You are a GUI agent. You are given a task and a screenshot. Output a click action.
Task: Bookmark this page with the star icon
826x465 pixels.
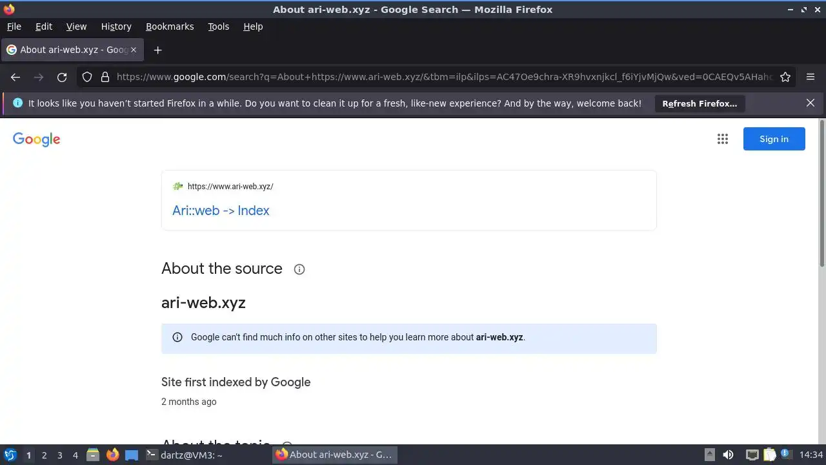point(785,77)
